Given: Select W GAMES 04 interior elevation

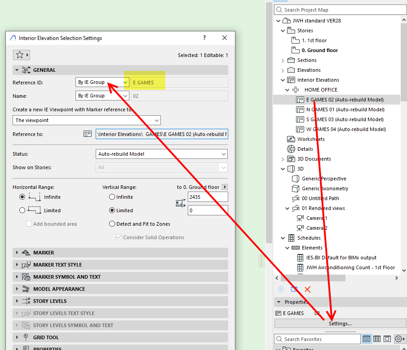Looking at the screenshot, I should point(346,129).
